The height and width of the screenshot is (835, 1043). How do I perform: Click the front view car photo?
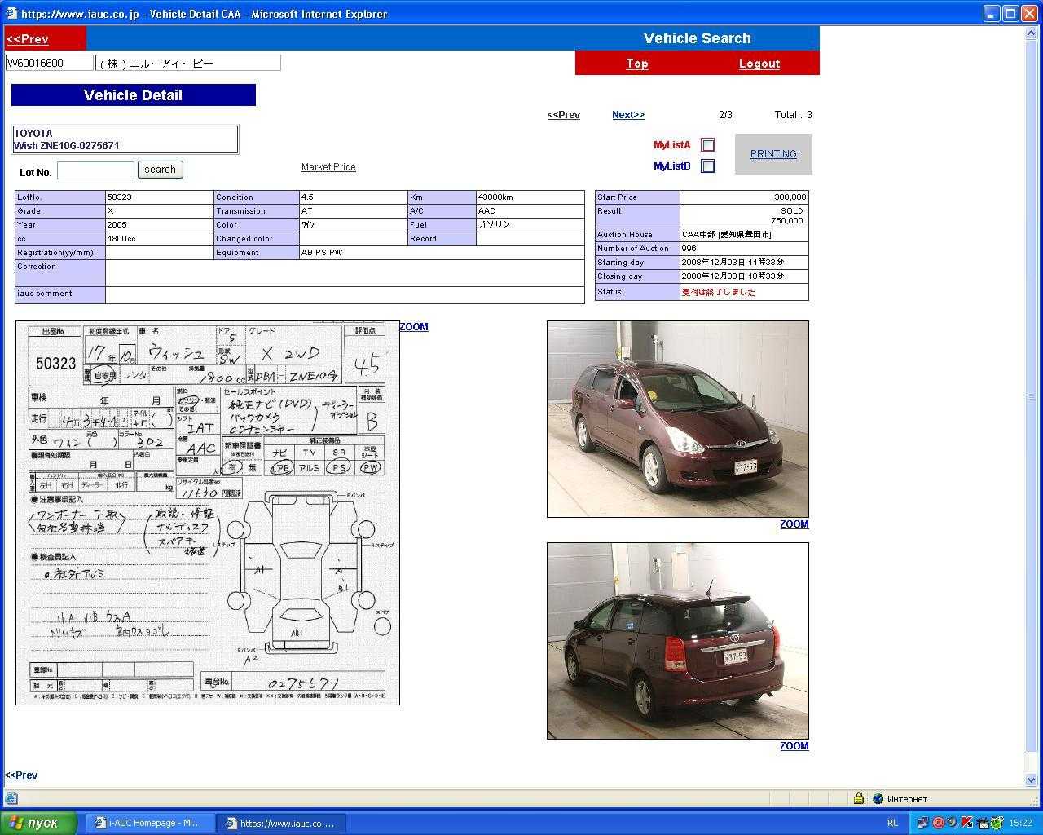pyautogui.click(x=678, y=419)
